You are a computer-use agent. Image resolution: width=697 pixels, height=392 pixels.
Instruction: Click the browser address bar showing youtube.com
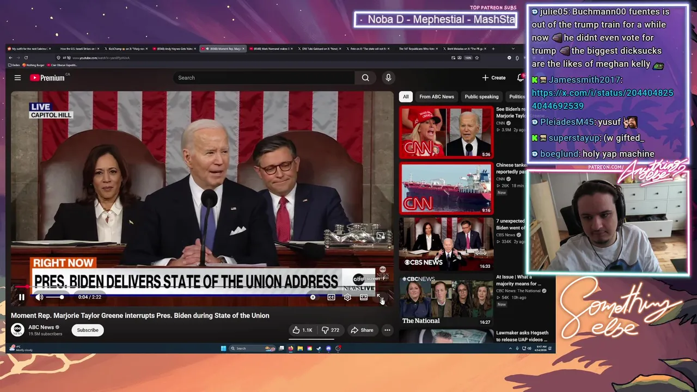[267, 58]
